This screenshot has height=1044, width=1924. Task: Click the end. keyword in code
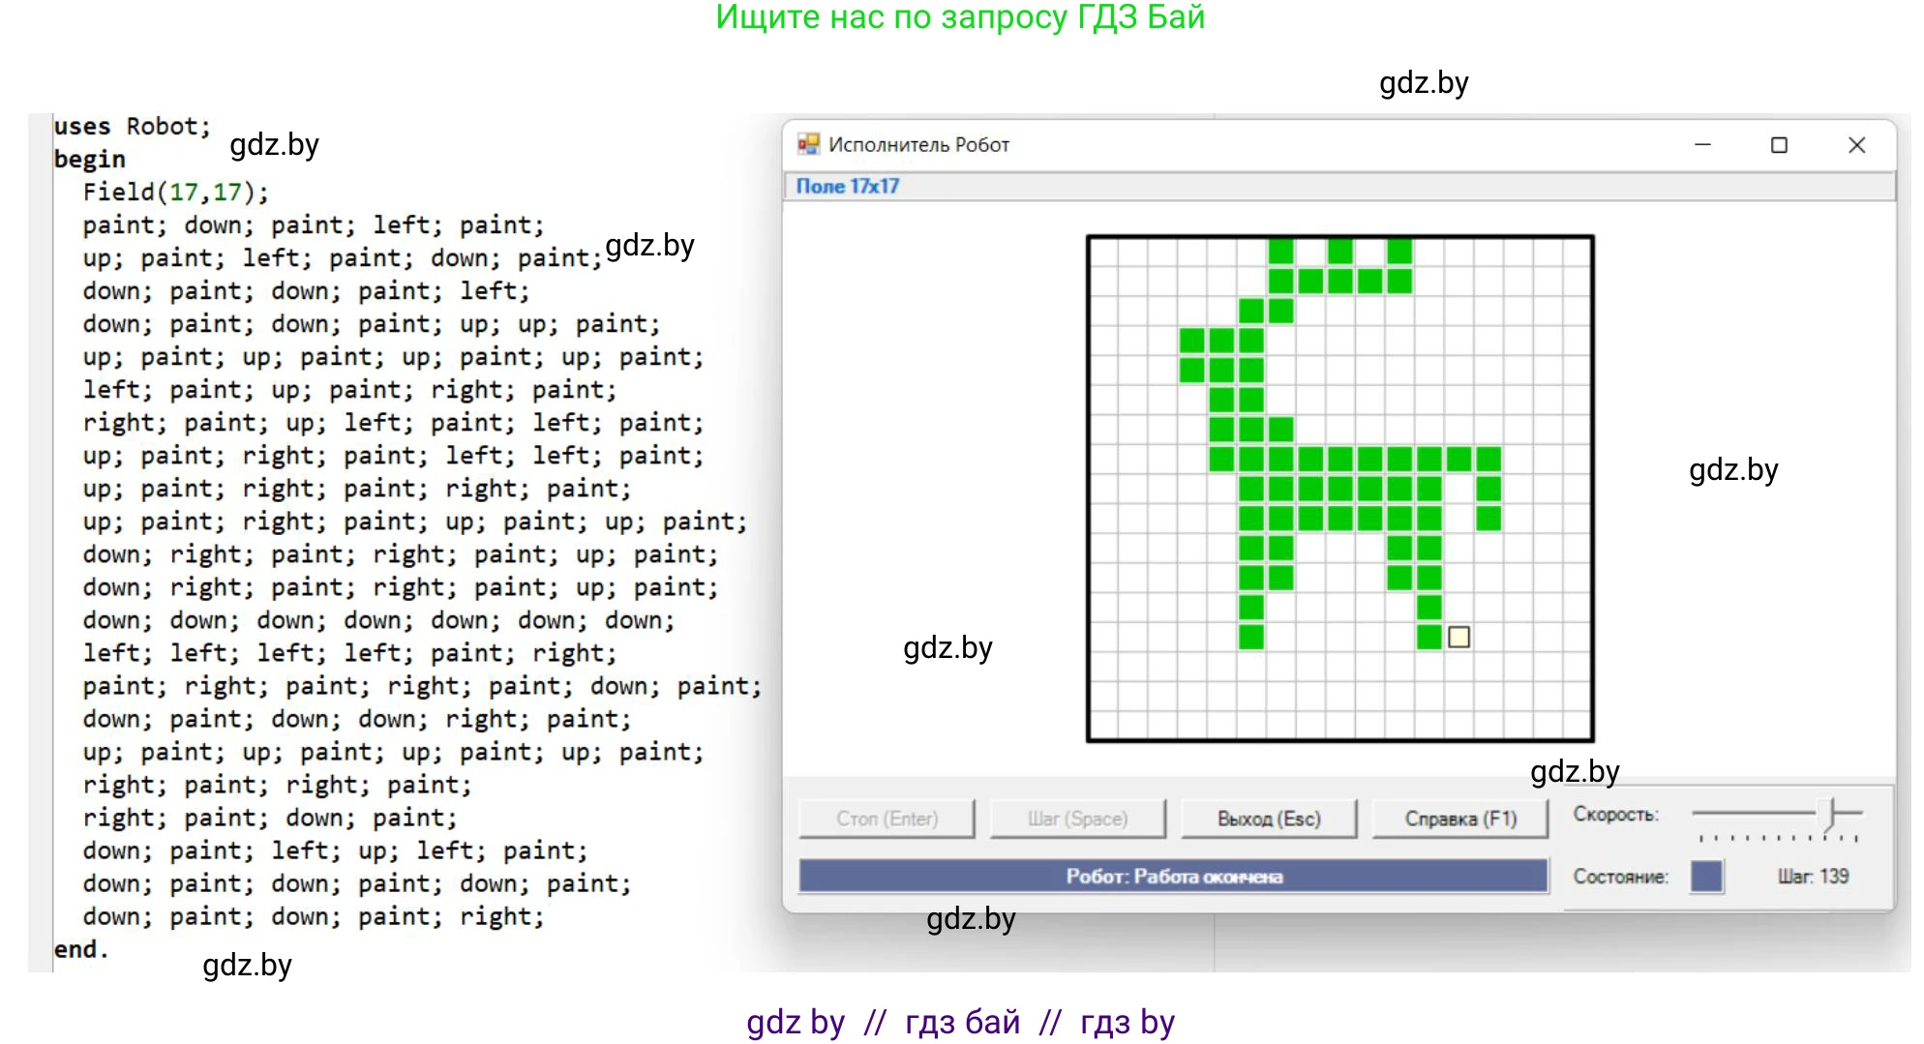[80, 949]
